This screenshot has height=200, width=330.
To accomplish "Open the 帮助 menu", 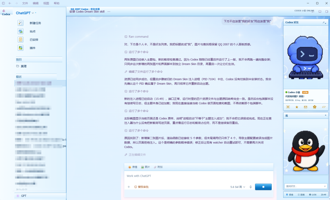I will point(57,3).
